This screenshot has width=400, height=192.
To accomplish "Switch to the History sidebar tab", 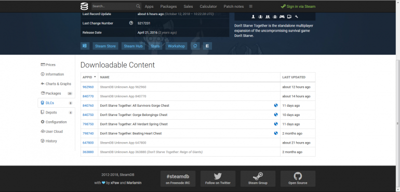I will click(57, 141).
